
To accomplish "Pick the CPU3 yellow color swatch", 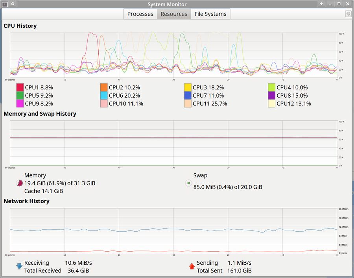I will [188, 87].
